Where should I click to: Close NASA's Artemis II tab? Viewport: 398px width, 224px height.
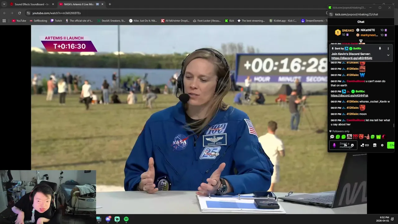click(102, 4)
